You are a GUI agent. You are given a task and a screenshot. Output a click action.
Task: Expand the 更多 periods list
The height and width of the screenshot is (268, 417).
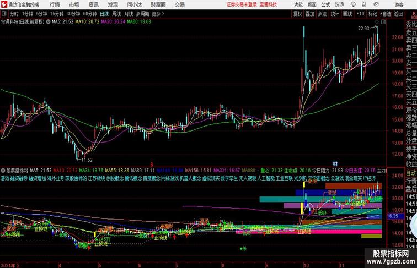coord(158,14)
